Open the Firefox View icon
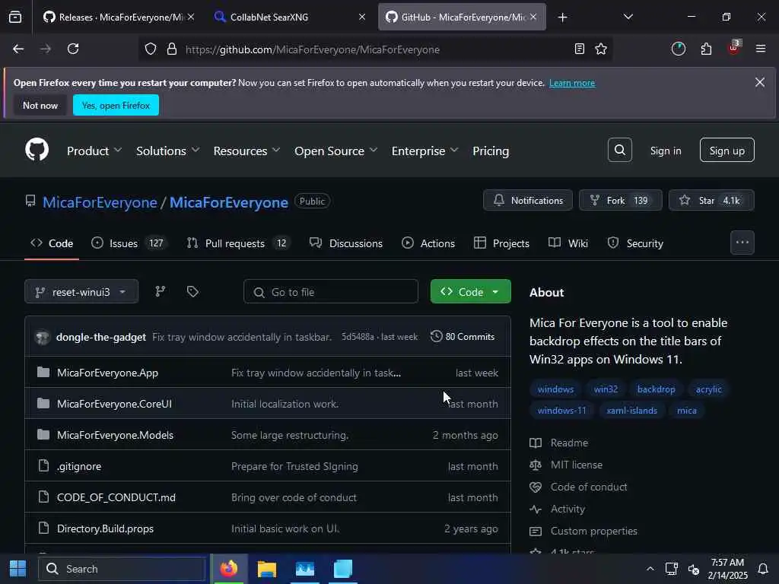The height and width of the screenshot is (584, 779). [x=15, y=17]
